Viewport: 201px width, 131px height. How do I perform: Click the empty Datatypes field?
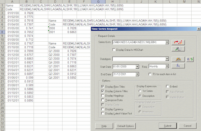pos(139,59)
